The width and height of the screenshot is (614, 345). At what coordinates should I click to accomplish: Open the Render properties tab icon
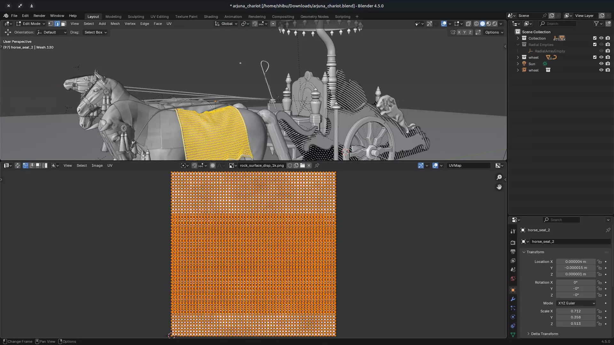pos(513,243)
